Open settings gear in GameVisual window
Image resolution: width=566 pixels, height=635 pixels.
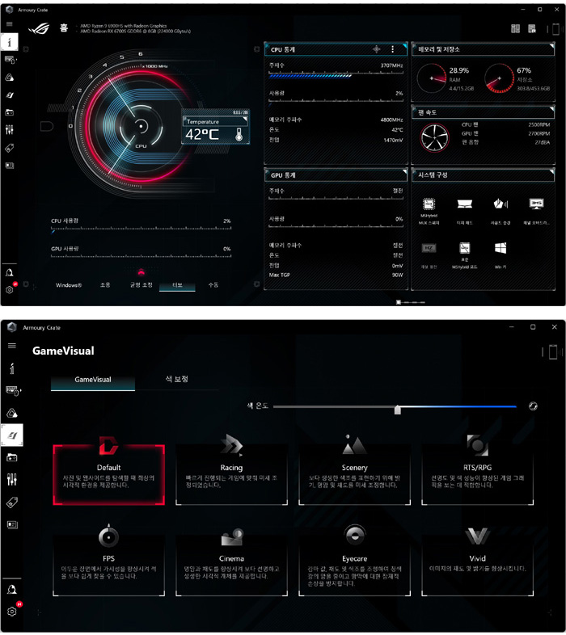[12, 612]
